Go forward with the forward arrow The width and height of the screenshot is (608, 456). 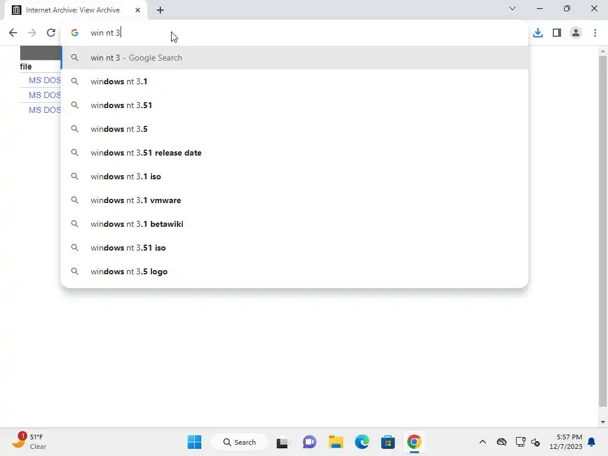coord(32,33)
